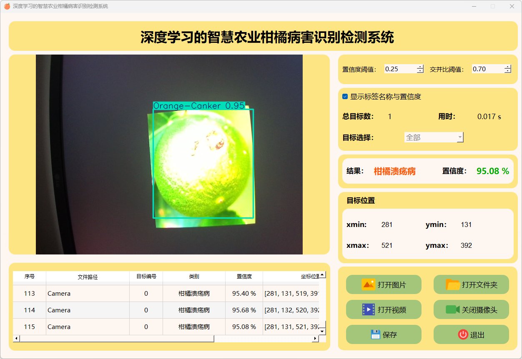Click the folder icon on 打开文件夹 button
Screen dimensions: 522x359
coord(453,284)
